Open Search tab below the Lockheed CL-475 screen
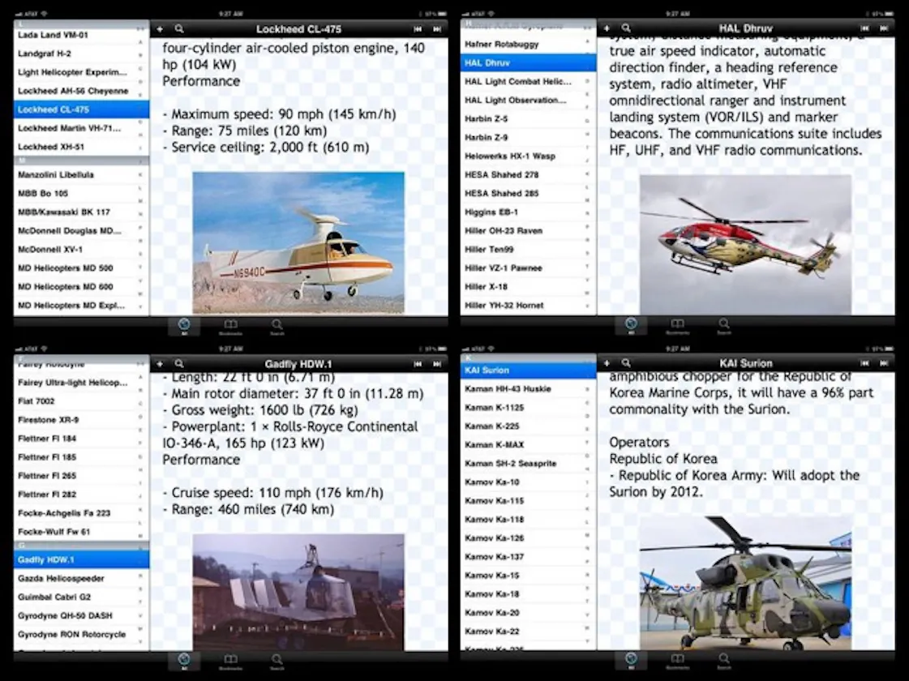Image resolution: width=909 pixels, height=681 pixels. click(277, 326)
